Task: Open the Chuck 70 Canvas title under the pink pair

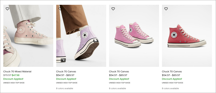Action: pyautogui.click(x=119, y=72)
